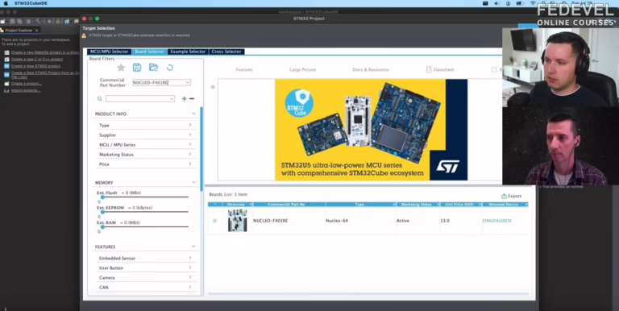Image resolution: width=619 pixels, height=311 pixels.
Task: Click Create a new Makefile project link
Action: coord(45,52)
